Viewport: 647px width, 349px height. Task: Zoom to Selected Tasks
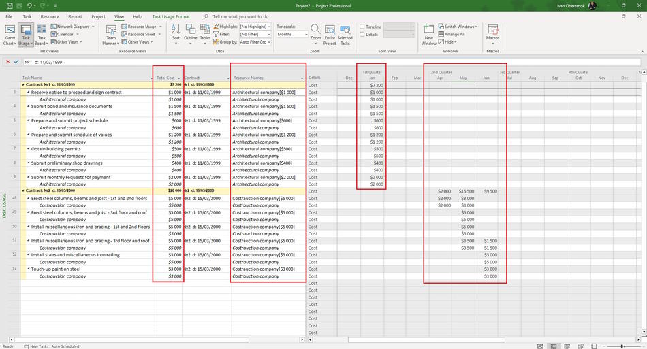tap(345, 35)
